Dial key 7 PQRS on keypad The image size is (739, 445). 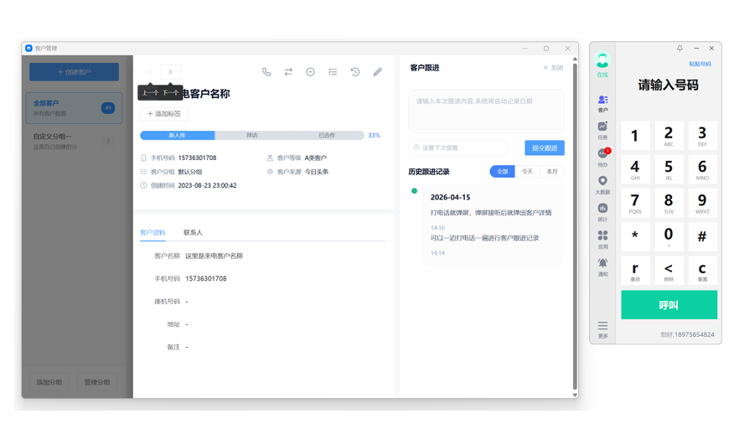[635, 203]
